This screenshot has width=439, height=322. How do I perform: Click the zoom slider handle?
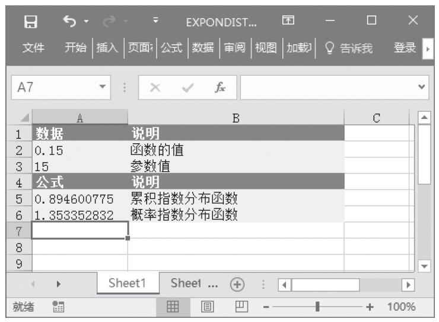(318, 307)
